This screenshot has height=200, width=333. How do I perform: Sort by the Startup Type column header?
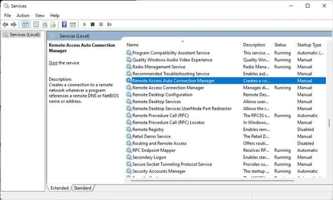(309, 45)
